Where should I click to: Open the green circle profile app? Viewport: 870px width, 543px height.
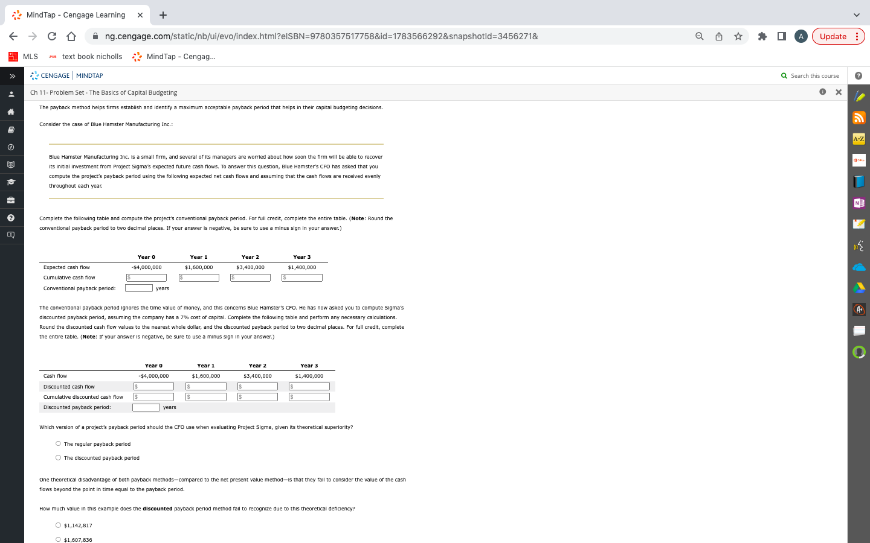click(859, 352)
